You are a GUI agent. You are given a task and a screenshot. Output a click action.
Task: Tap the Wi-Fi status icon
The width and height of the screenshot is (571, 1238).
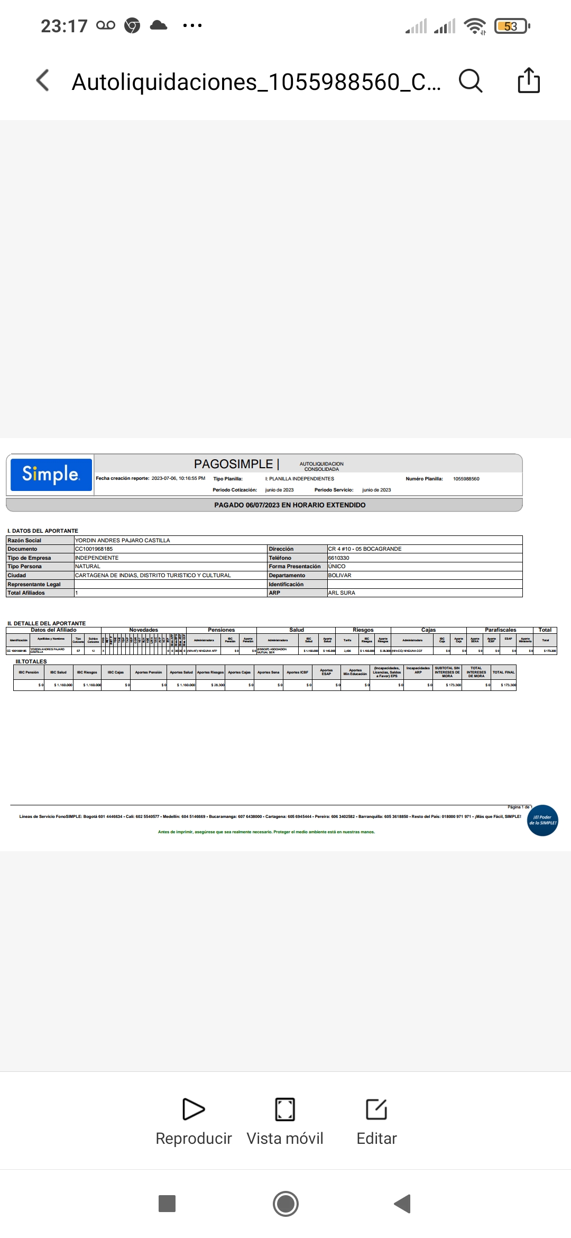point(474,26)
